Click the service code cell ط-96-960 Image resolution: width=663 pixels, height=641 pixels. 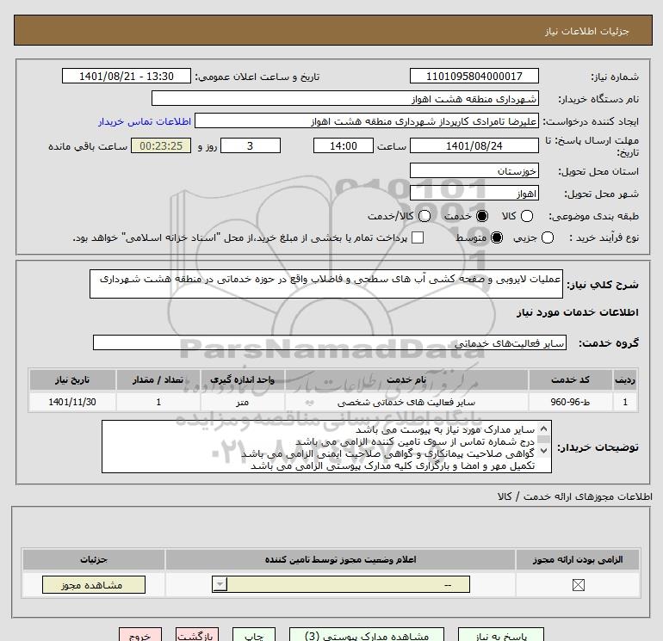pos(570,402)
